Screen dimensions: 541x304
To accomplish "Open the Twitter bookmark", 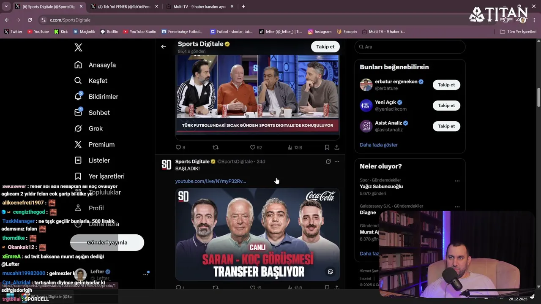I will point(13,32).
